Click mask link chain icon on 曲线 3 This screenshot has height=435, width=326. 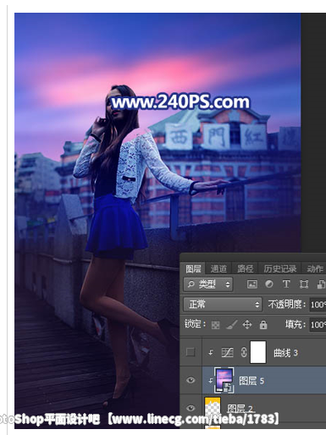coord(244,352)
